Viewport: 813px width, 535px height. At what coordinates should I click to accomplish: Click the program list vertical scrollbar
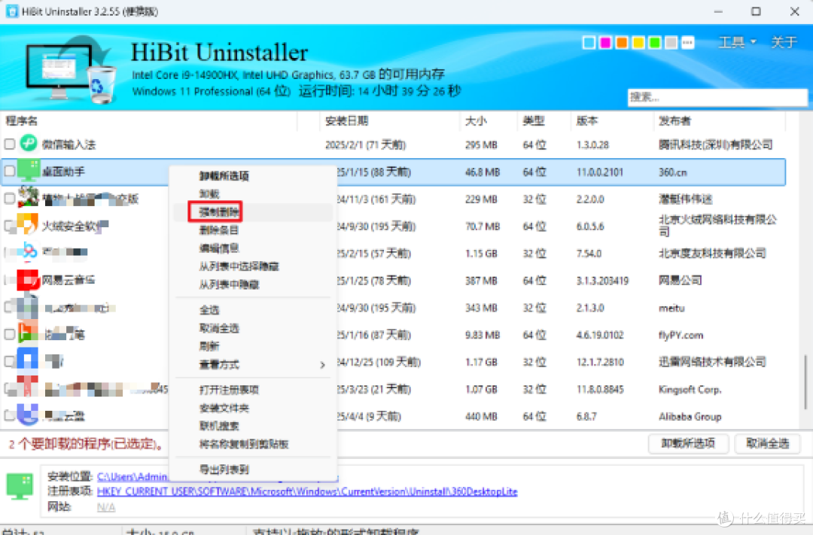tap(805, 382)
